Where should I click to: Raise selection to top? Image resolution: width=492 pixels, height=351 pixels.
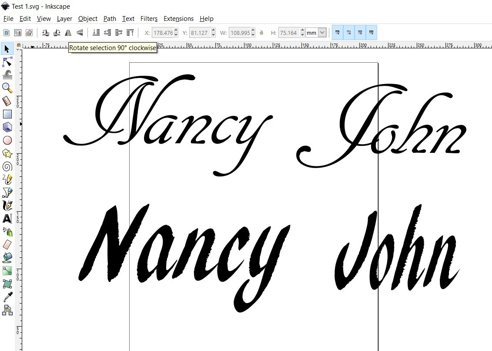pyautogui.click(x=130, y=32)
